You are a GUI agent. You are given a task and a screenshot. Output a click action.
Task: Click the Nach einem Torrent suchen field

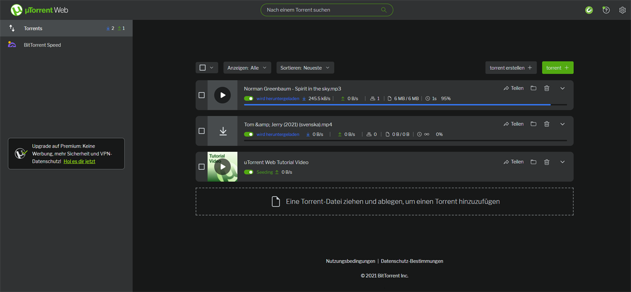point(327,10)
